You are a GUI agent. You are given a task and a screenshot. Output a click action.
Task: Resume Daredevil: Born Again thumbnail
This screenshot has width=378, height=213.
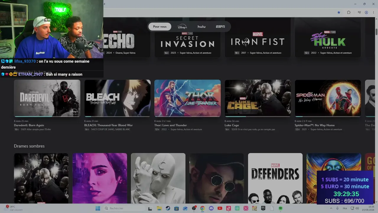47,98
